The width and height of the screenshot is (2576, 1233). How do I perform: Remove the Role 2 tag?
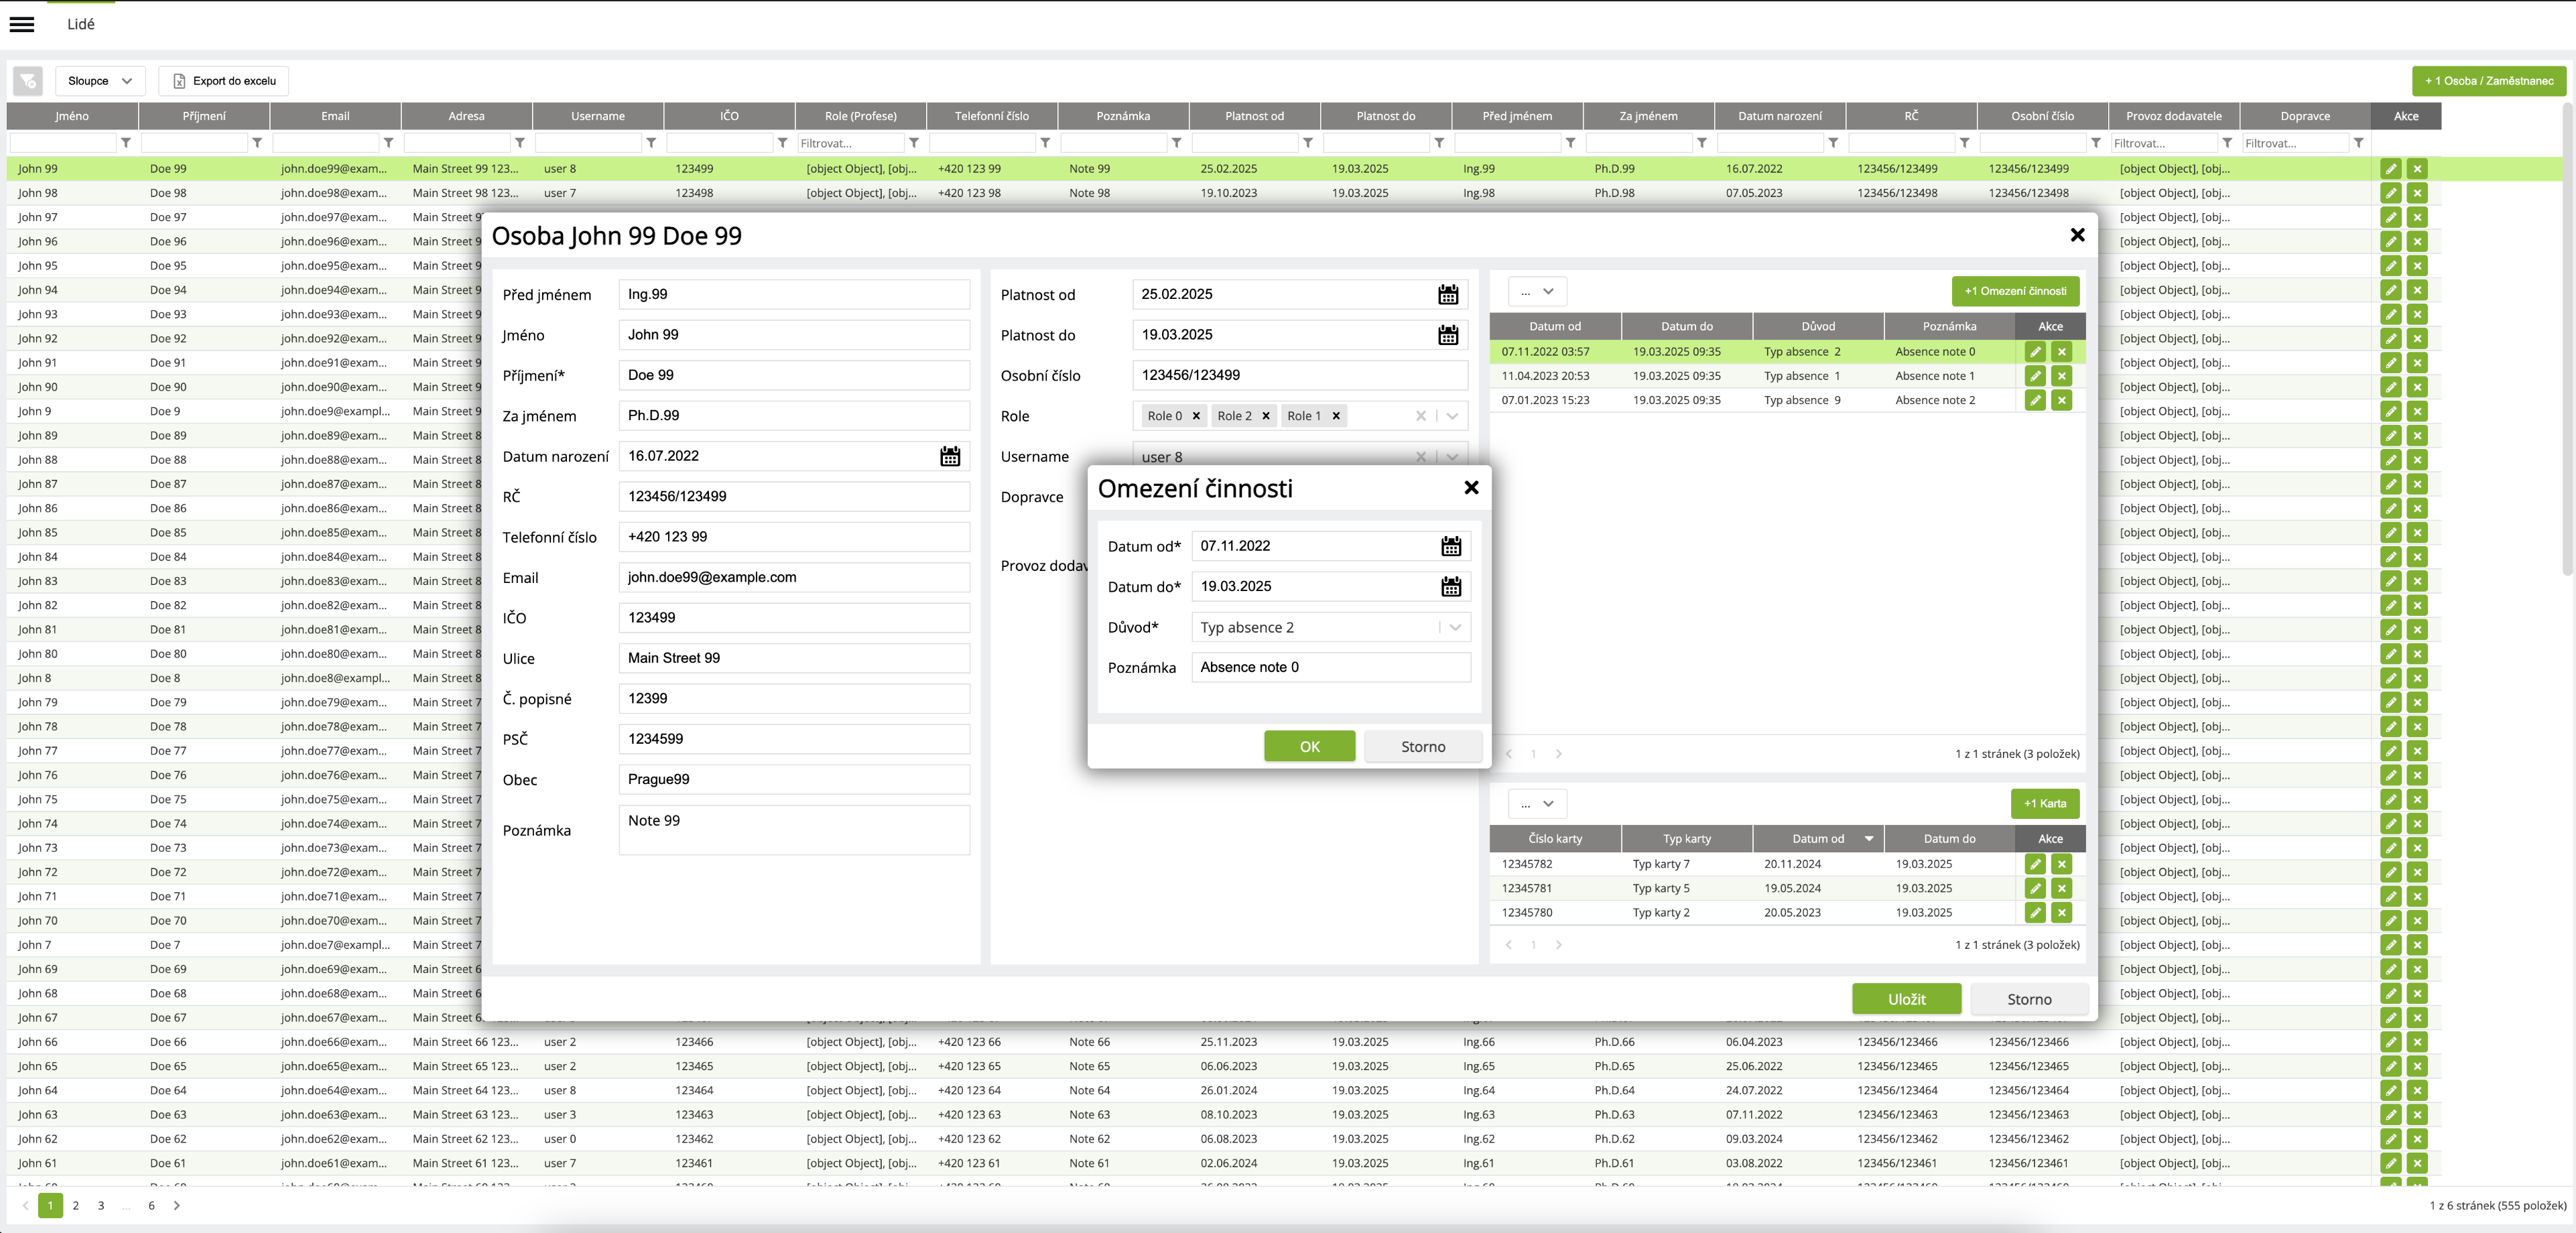point(1266,416)
